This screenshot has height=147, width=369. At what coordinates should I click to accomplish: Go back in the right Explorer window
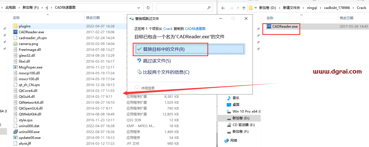click(x=223, y=8)
